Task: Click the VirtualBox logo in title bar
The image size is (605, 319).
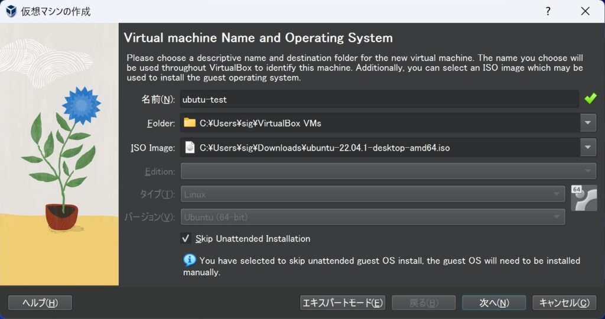Action: coord(11,11)
